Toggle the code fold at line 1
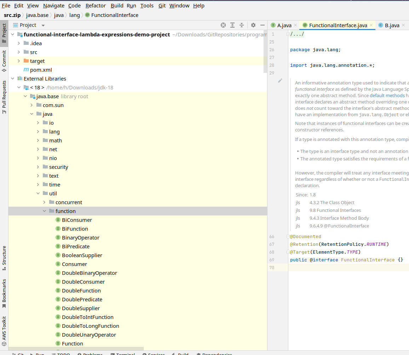The width and height of the screenshot is (409, 355). [x=288, y=34]
